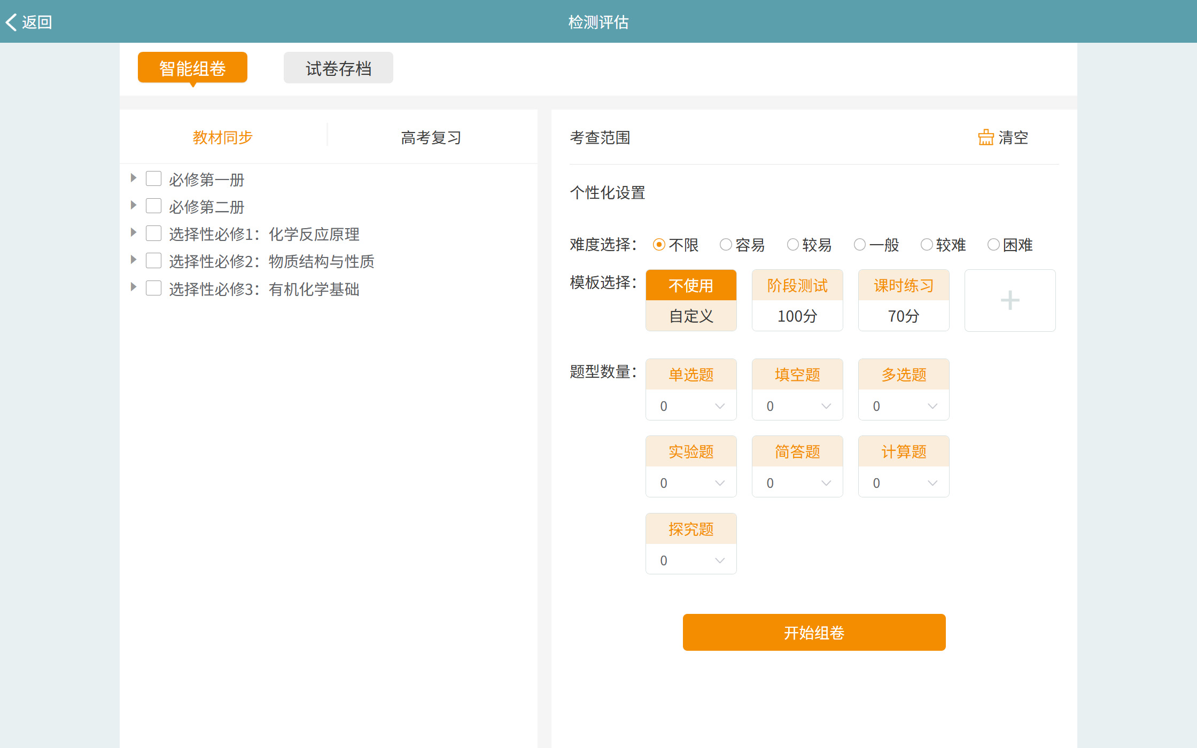Viewport: 1197px width, 748px height.
Task: Open the 实验题 quantity dropdown
Action: [x=691, y=483]
